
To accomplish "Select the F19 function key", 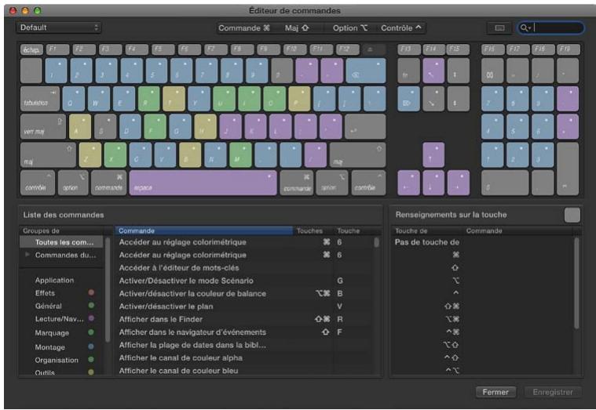I will click(568, 49).
